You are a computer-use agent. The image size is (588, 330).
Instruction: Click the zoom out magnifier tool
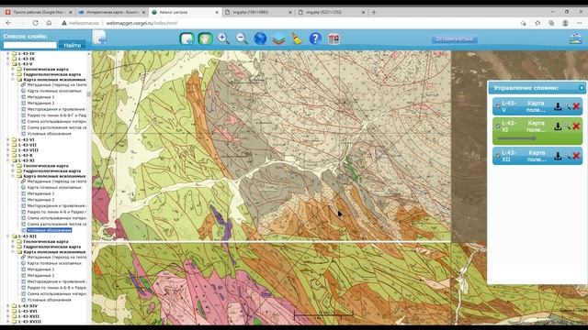(x=242, y=38)
